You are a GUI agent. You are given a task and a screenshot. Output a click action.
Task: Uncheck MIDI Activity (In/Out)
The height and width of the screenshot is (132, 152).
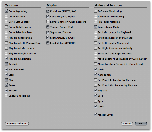(x=48, y=38)
